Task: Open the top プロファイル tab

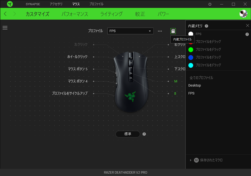Action: pos(96,4)
